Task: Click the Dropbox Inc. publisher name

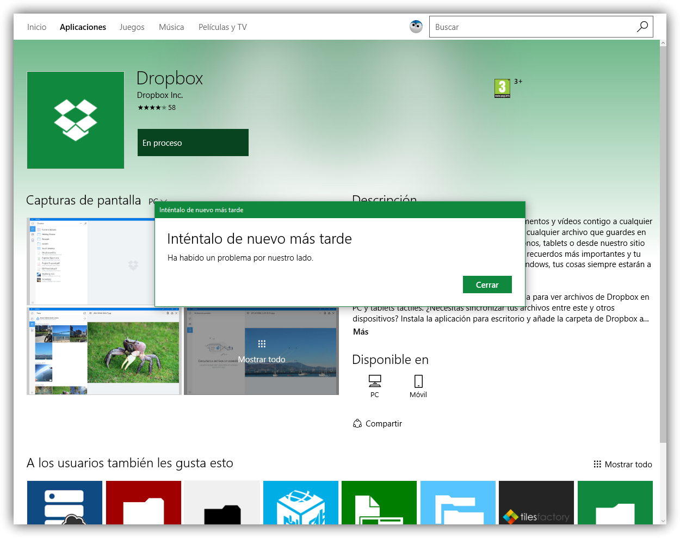Action: (x=160, y=95)
